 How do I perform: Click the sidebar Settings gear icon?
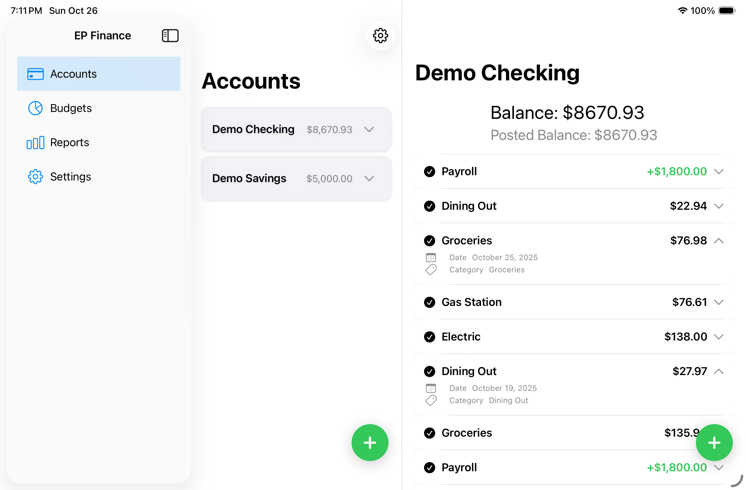coord(35,177)
